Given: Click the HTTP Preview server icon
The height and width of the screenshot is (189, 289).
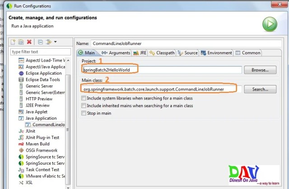Looking at the screenshot, I should coord(21,99).
